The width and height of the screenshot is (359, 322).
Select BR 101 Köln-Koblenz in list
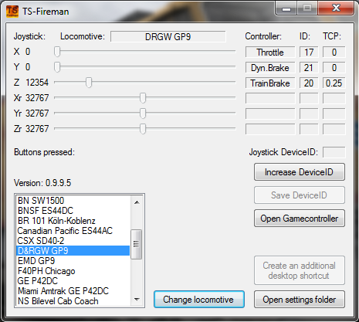[x=73, y=221]
